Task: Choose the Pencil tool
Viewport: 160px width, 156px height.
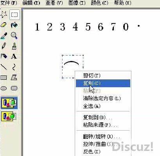Action: click(4, 46)
